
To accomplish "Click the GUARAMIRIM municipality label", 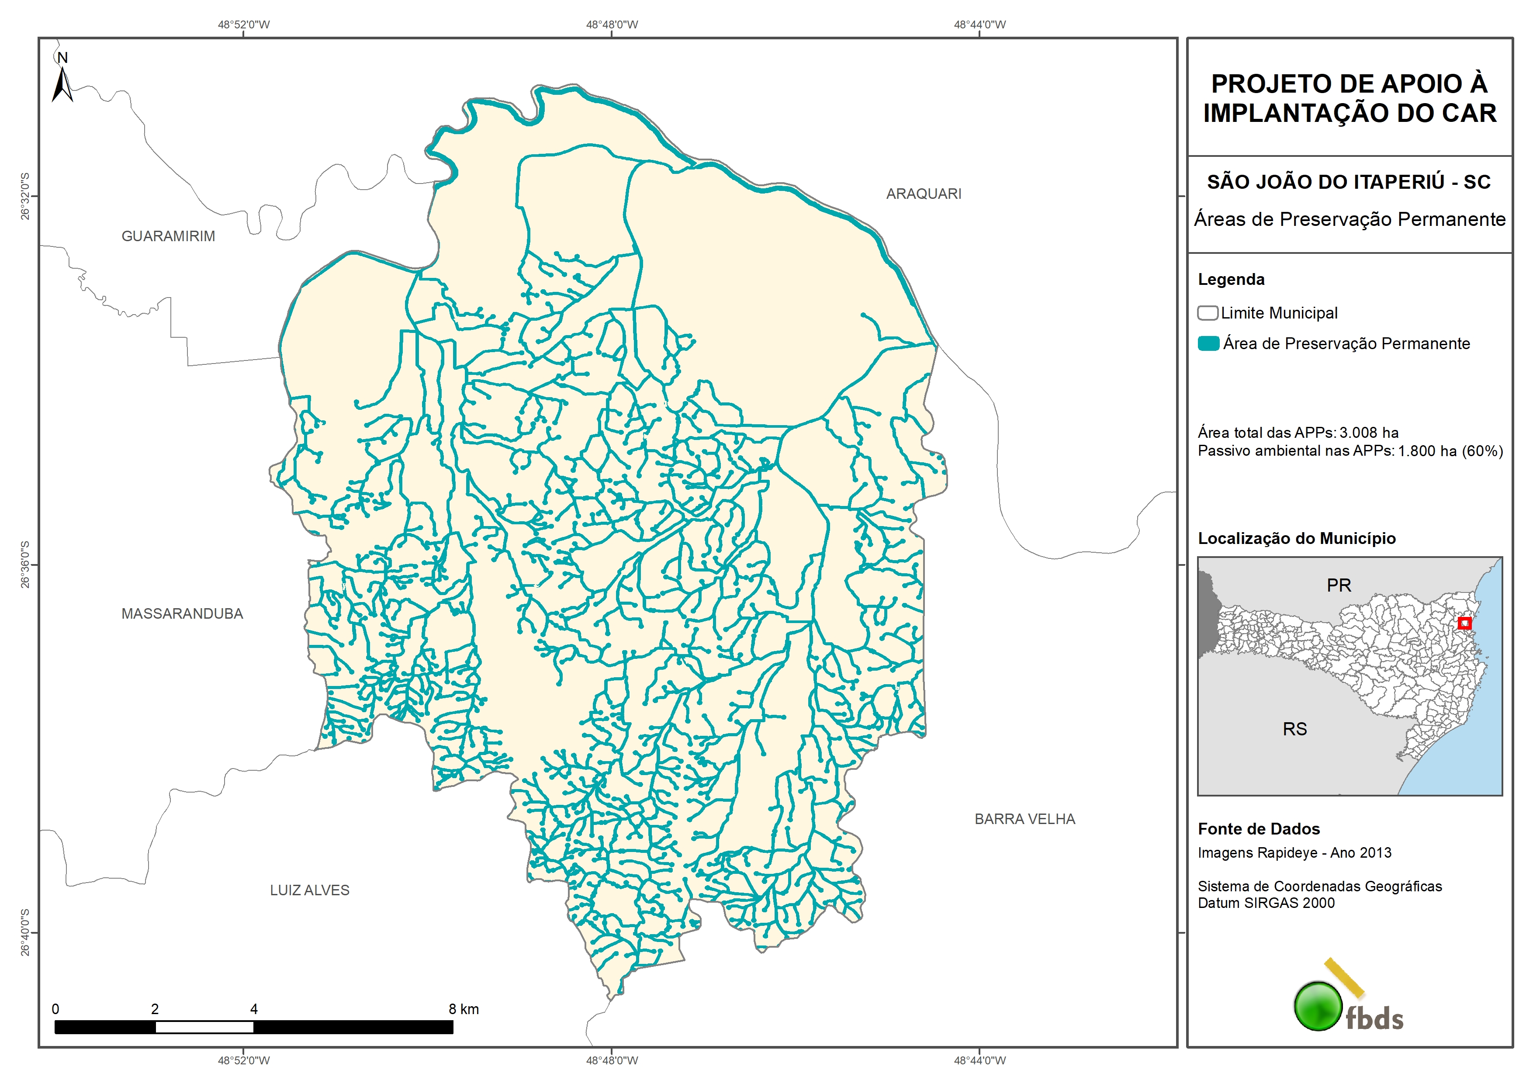I will click(x=168, y=236).
